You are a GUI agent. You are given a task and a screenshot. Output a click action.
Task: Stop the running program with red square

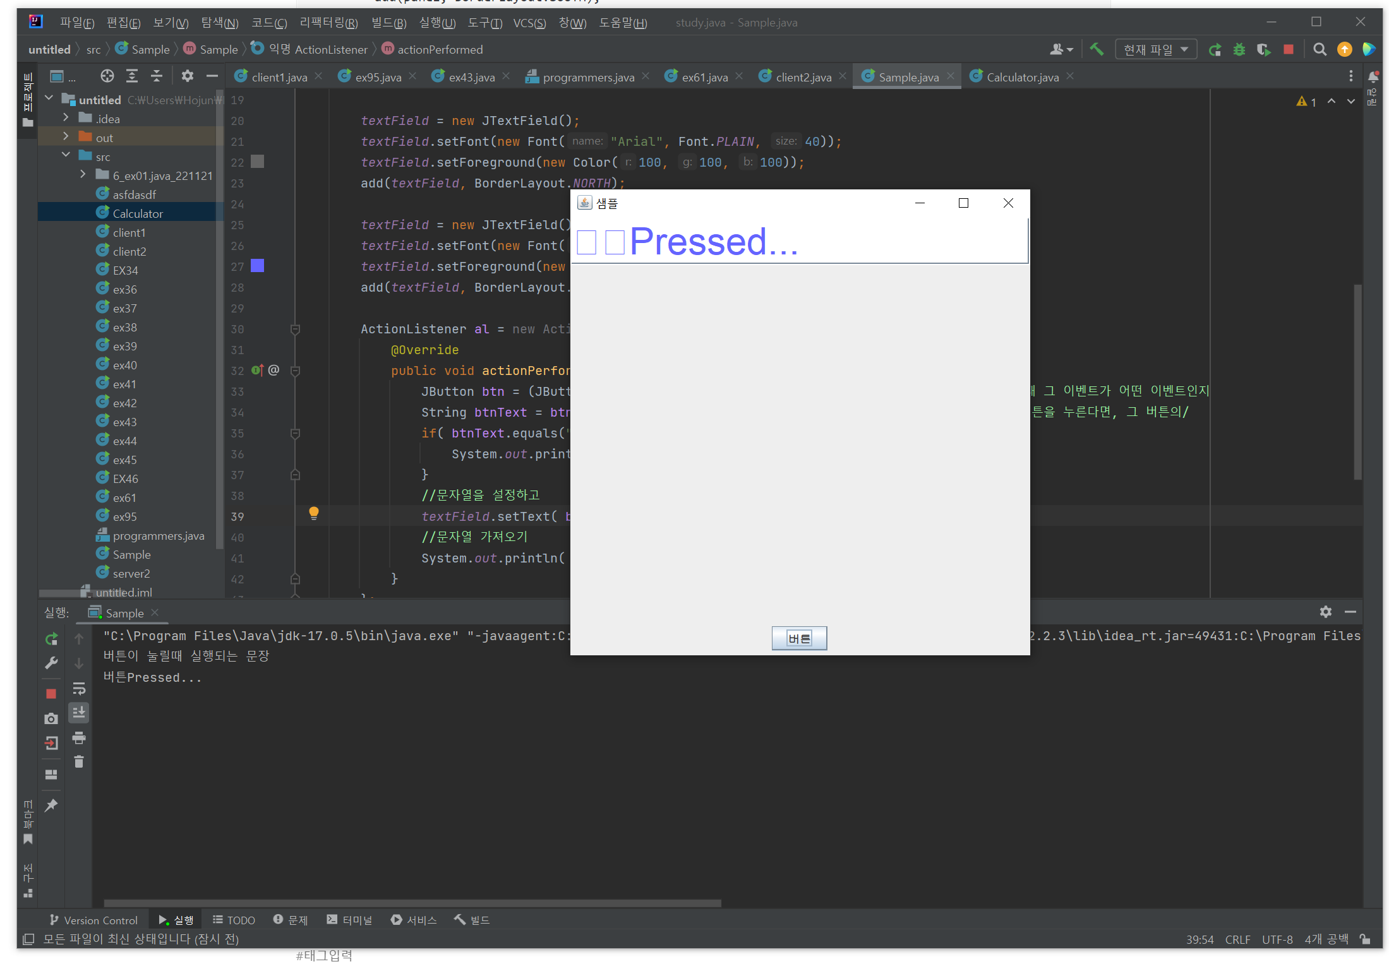tap(1288, 49)
